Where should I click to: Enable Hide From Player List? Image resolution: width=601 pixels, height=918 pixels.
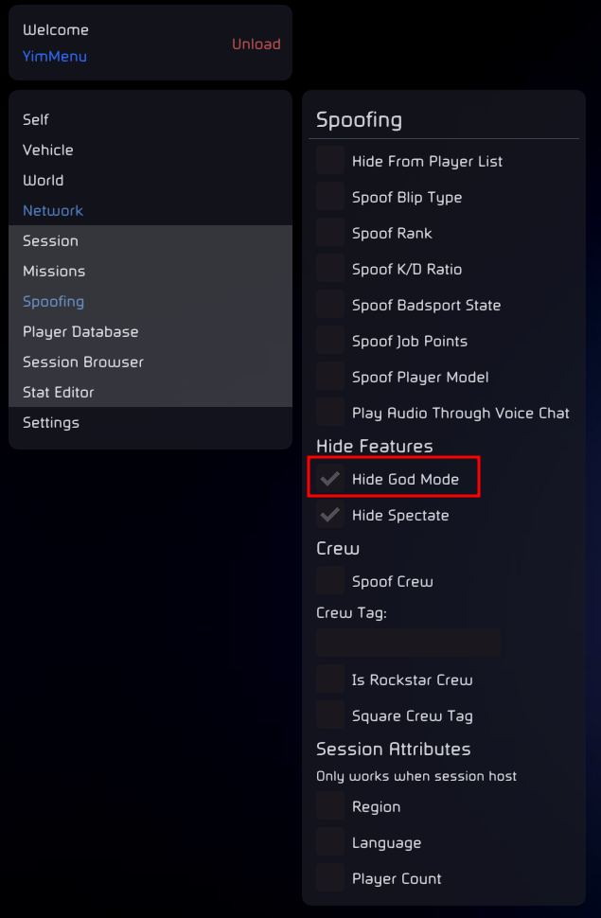329,161
